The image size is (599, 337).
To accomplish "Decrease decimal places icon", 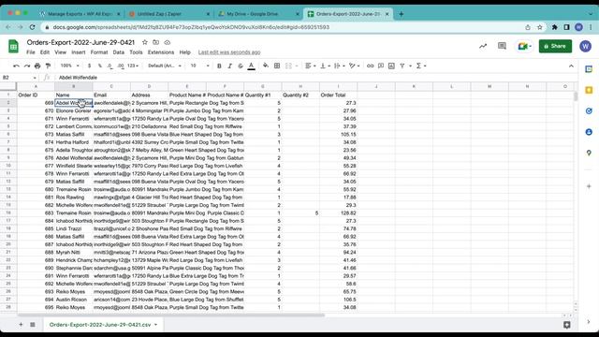I will tap(110, 66).
